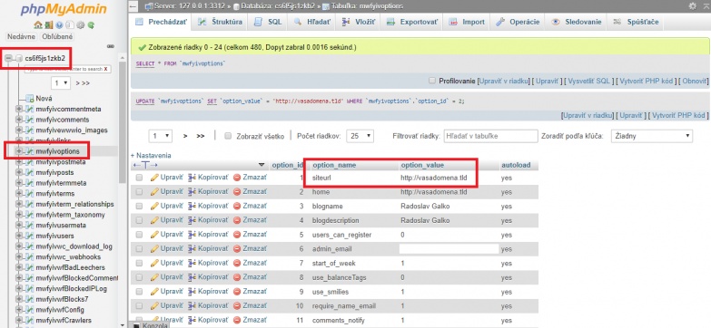Open the Počet riadkov 25 dropdown
Screen dimensions: 711x328
click(x=360, y=136)
